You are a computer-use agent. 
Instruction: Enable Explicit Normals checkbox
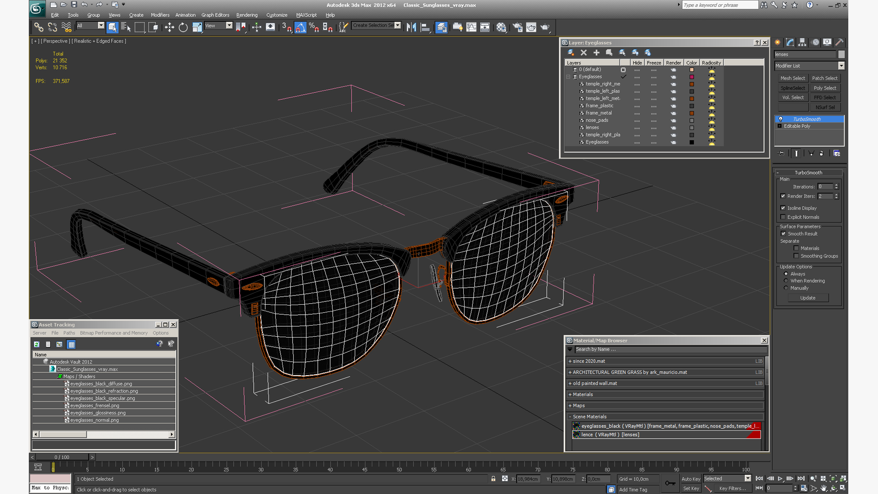click(783, 217)
